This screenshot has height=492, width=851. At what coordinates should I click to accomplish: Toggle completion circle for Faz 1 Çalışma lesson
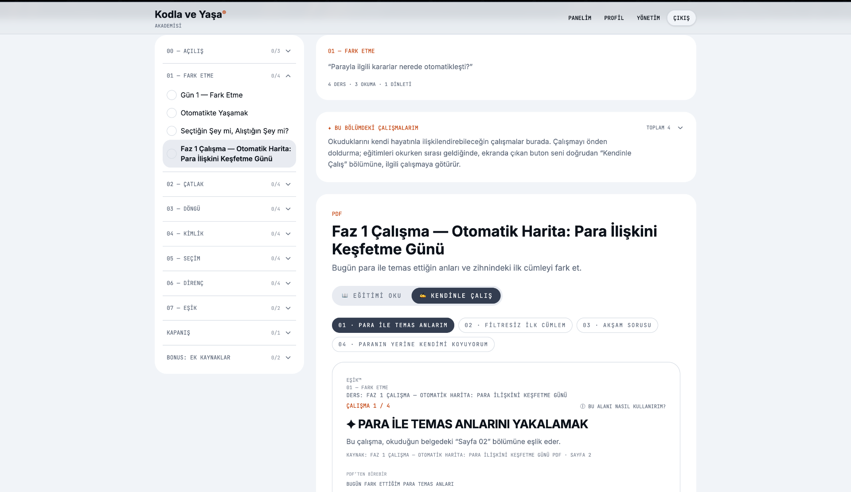click(172, 154)
